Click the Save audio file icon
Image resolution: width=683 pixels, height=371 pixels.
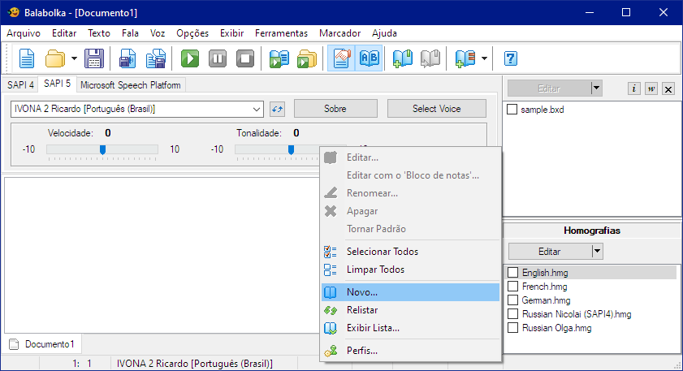point(128,58)
